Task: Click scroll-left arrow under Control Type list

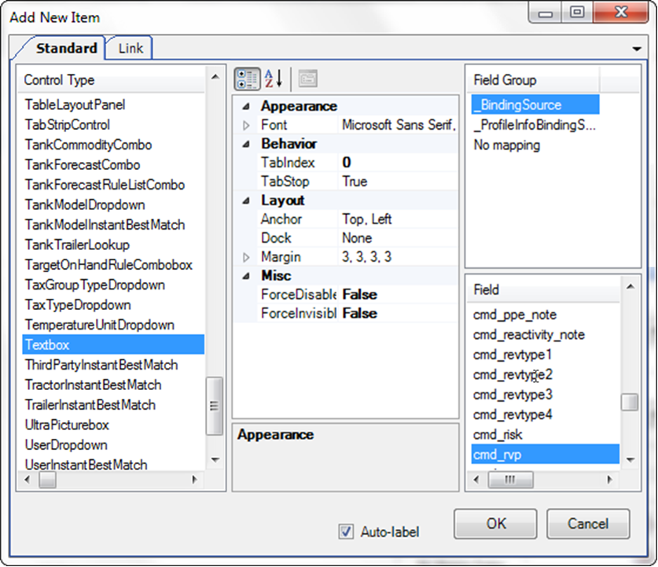Action: pyautogui.click(x=28, y=479)
